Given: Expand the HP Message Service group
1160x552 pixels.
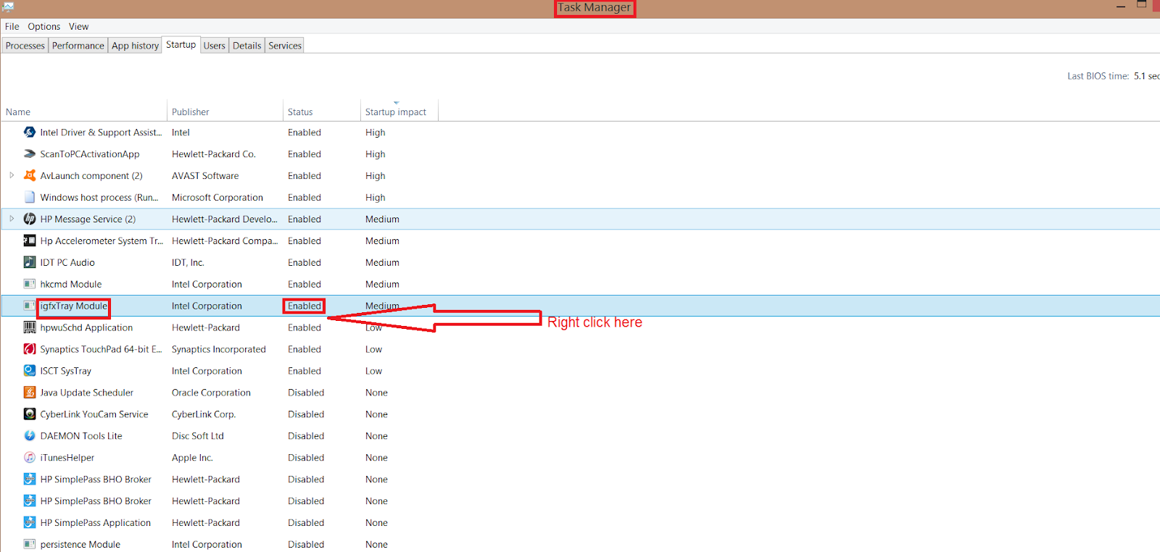Looking at the screenshot, I should 12,219.
